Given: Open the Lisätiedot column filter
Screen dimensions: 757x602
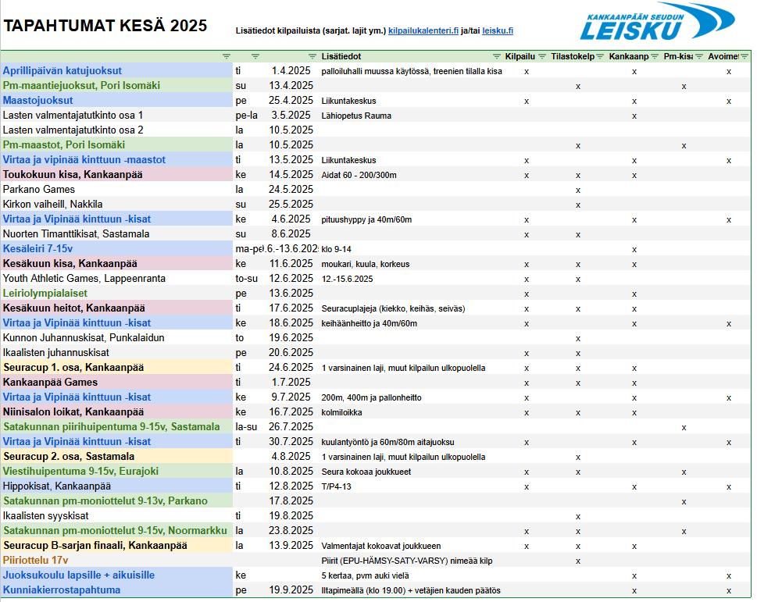Looking at the screenshot, I should (x=496, y=56).
